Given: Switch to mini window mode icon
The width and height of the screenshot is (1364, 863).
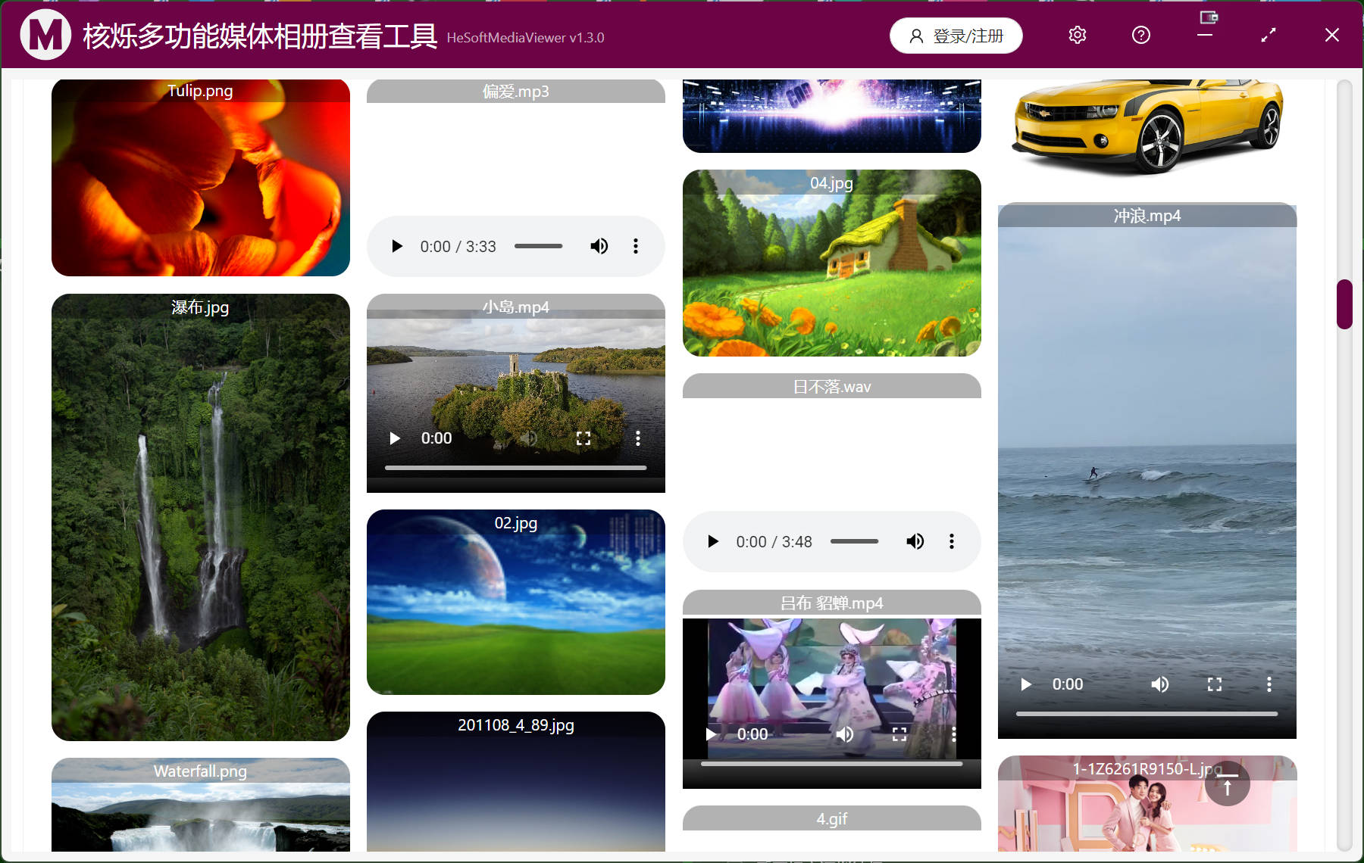Looking at the screenshot, I should 1208,17.
